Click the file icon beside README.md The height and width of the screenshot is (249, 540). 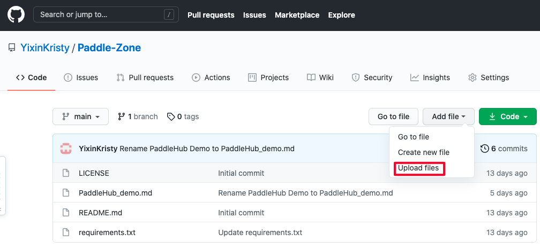(65, 213)
